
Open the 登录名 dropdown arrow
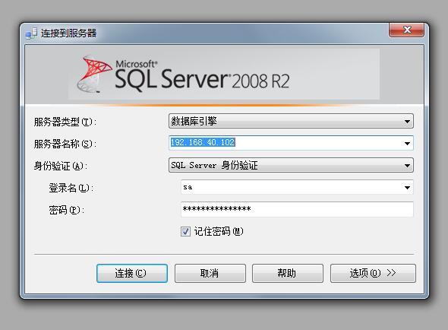(407, 188)
